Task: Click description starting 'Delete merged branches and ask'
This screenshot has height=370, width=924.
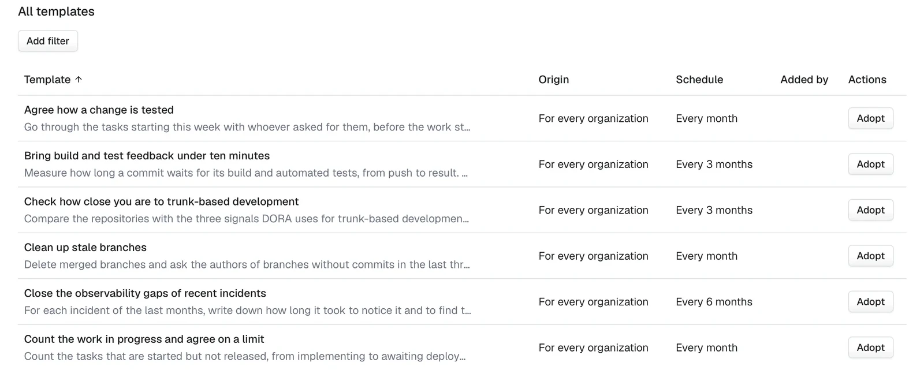Action: [x=247, y=264]
